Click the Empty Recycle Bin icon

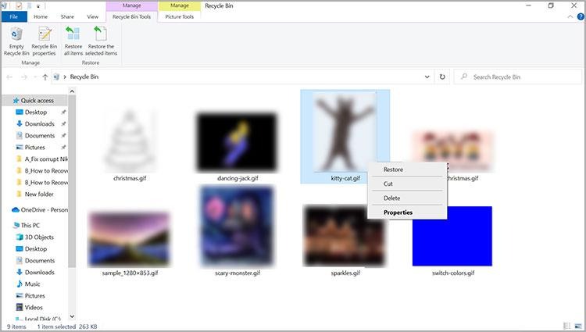point(16,39)
